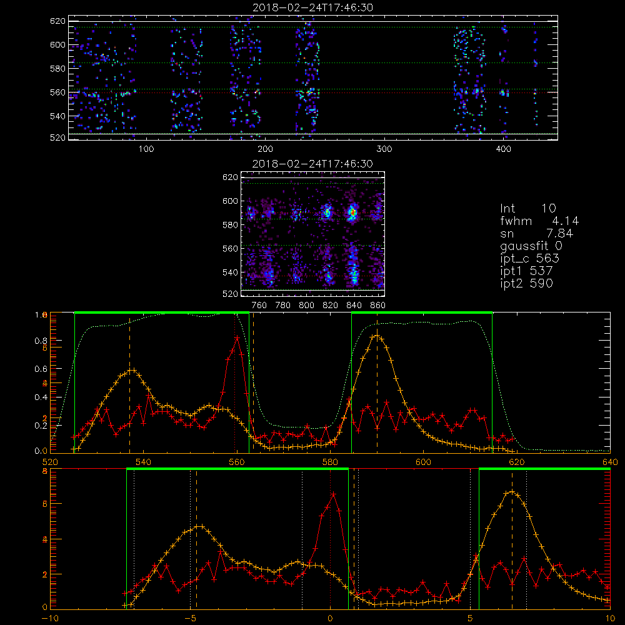Click x-axis label 760 of middle image

click(259, 306)
